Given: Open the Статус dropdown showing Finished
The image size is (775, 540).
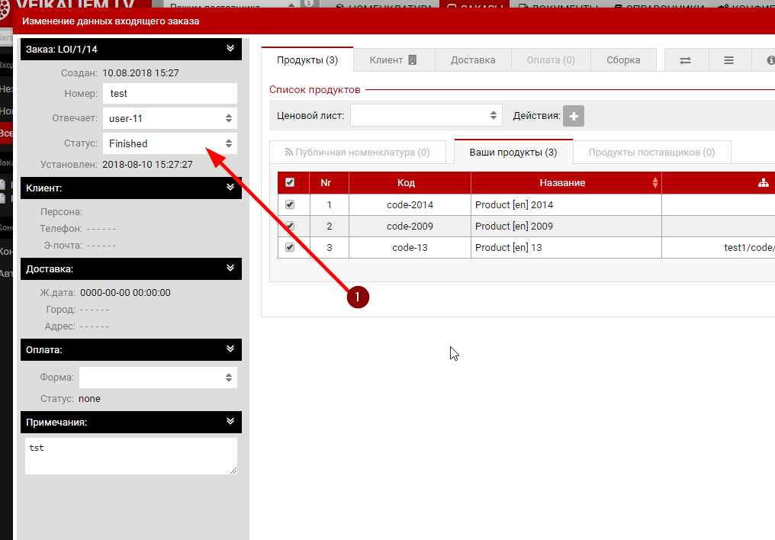Looking at the screenshot, I should pos(169,143).
